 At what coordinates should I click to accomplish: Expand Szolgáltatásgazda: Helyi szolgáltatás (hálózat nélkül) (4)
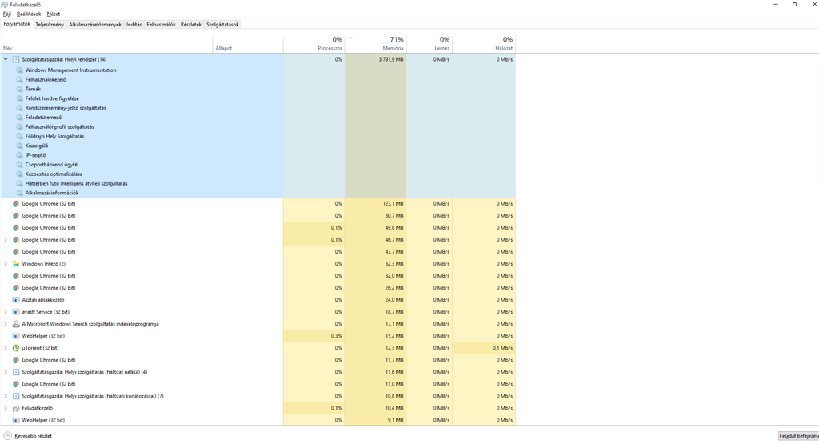[6, 372]
